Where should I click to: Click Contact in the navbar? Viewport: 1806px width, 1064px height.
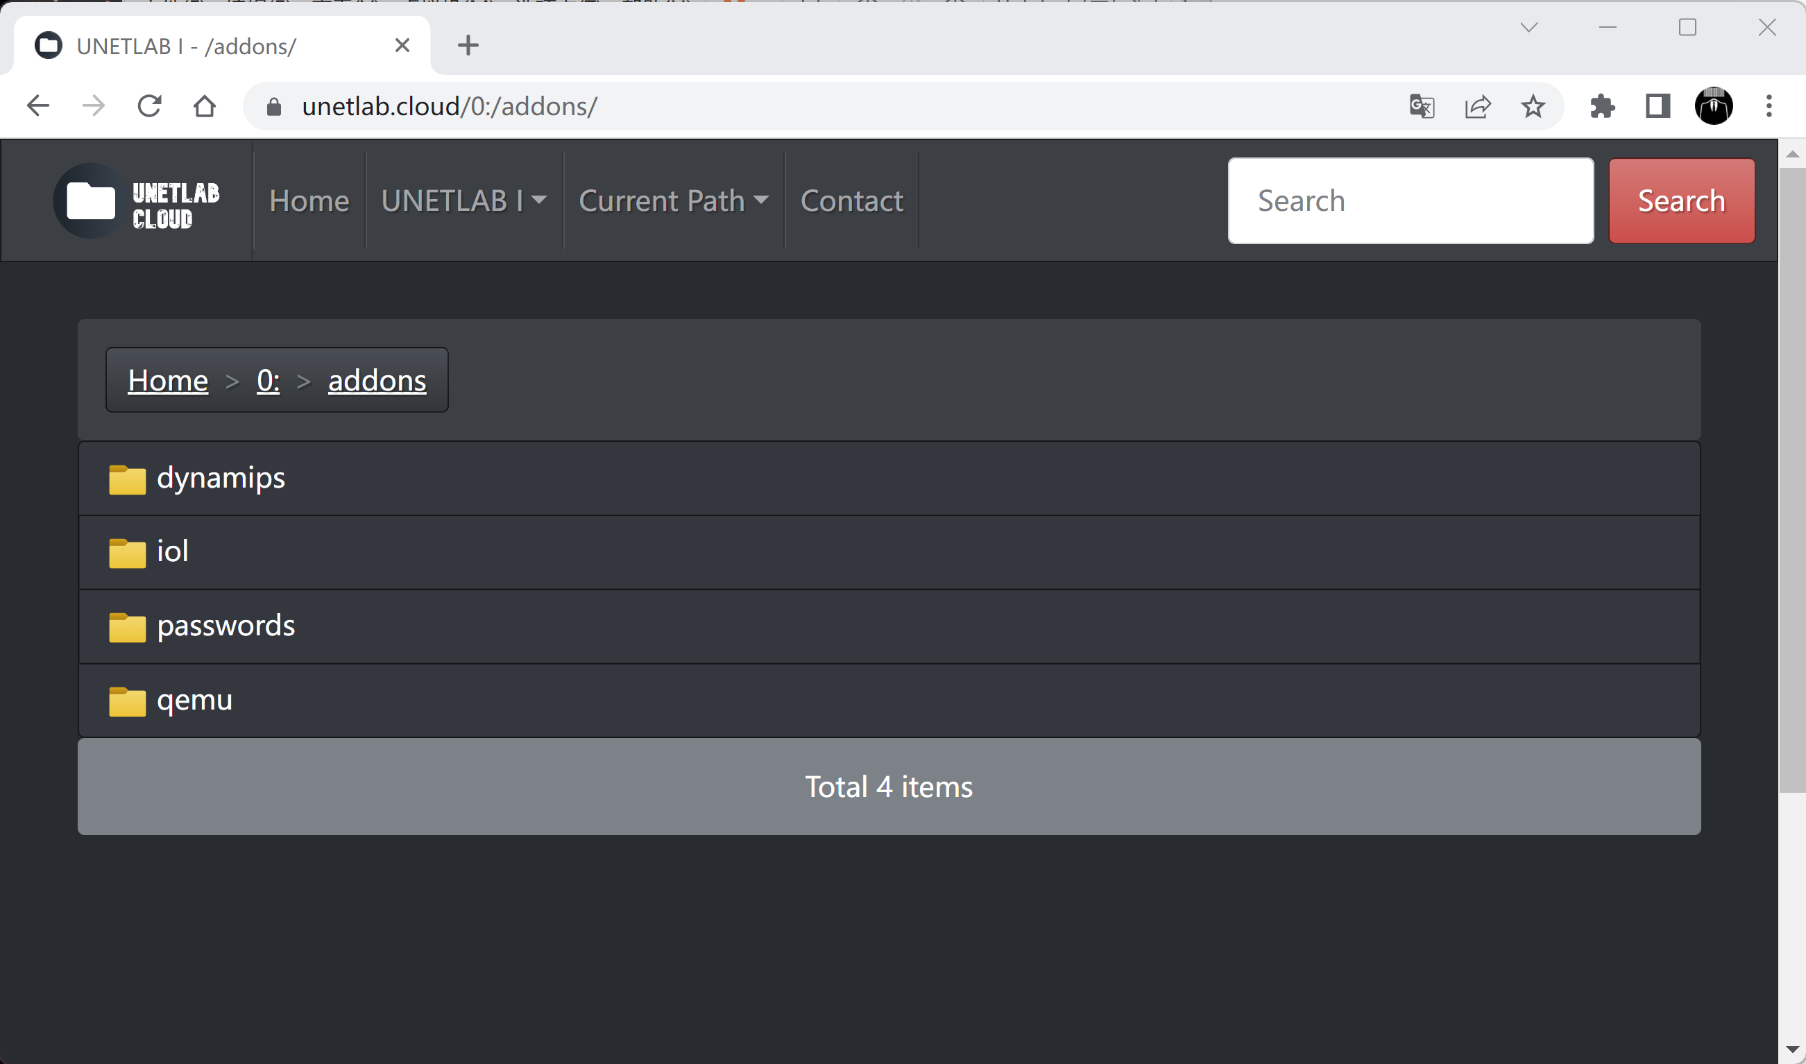pos(852,200)
